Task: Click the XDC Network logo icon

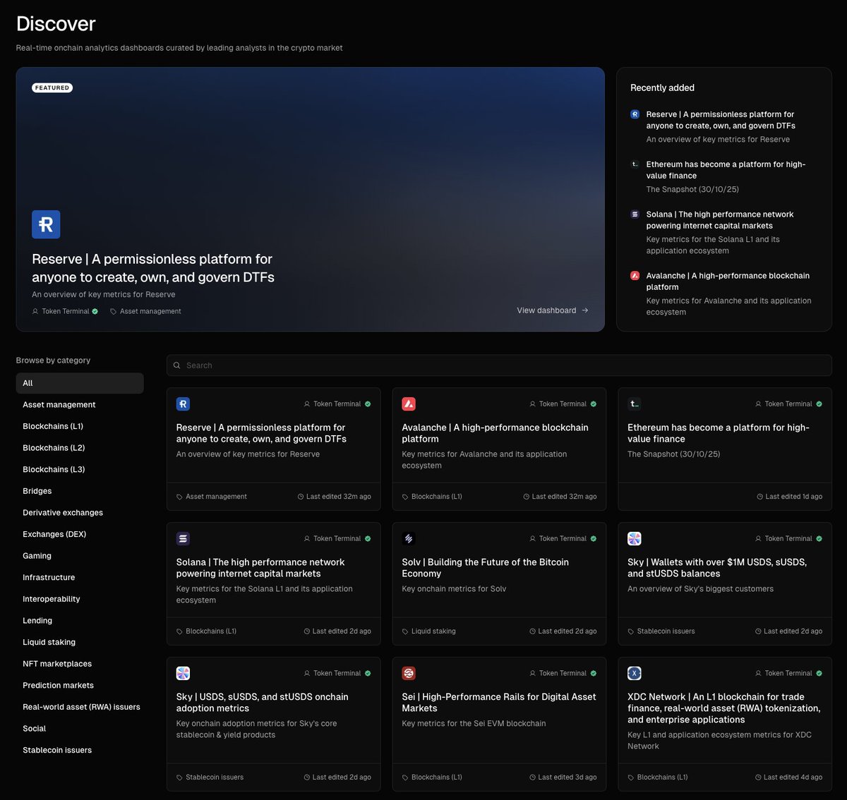Action: click(634, 673)
